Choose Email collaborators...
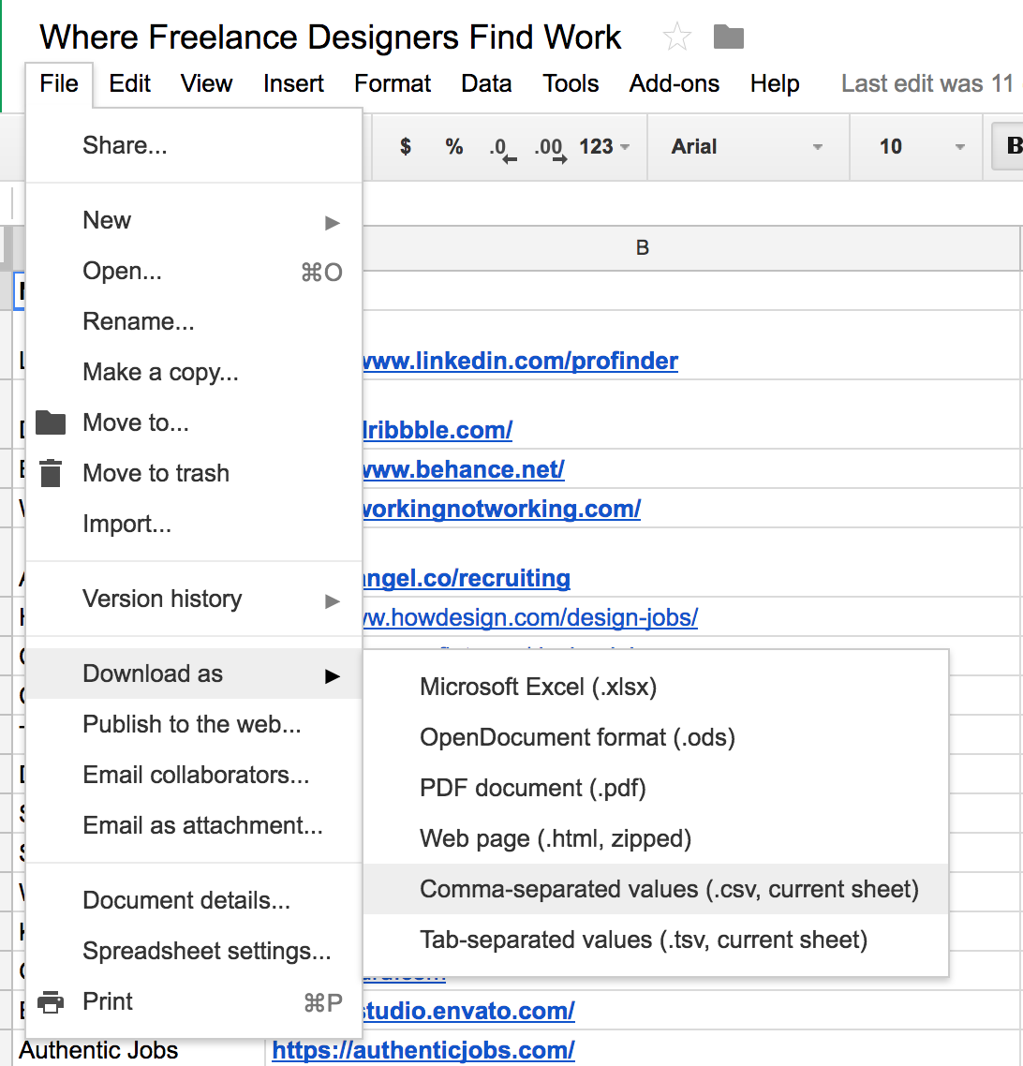 [194, 775]
